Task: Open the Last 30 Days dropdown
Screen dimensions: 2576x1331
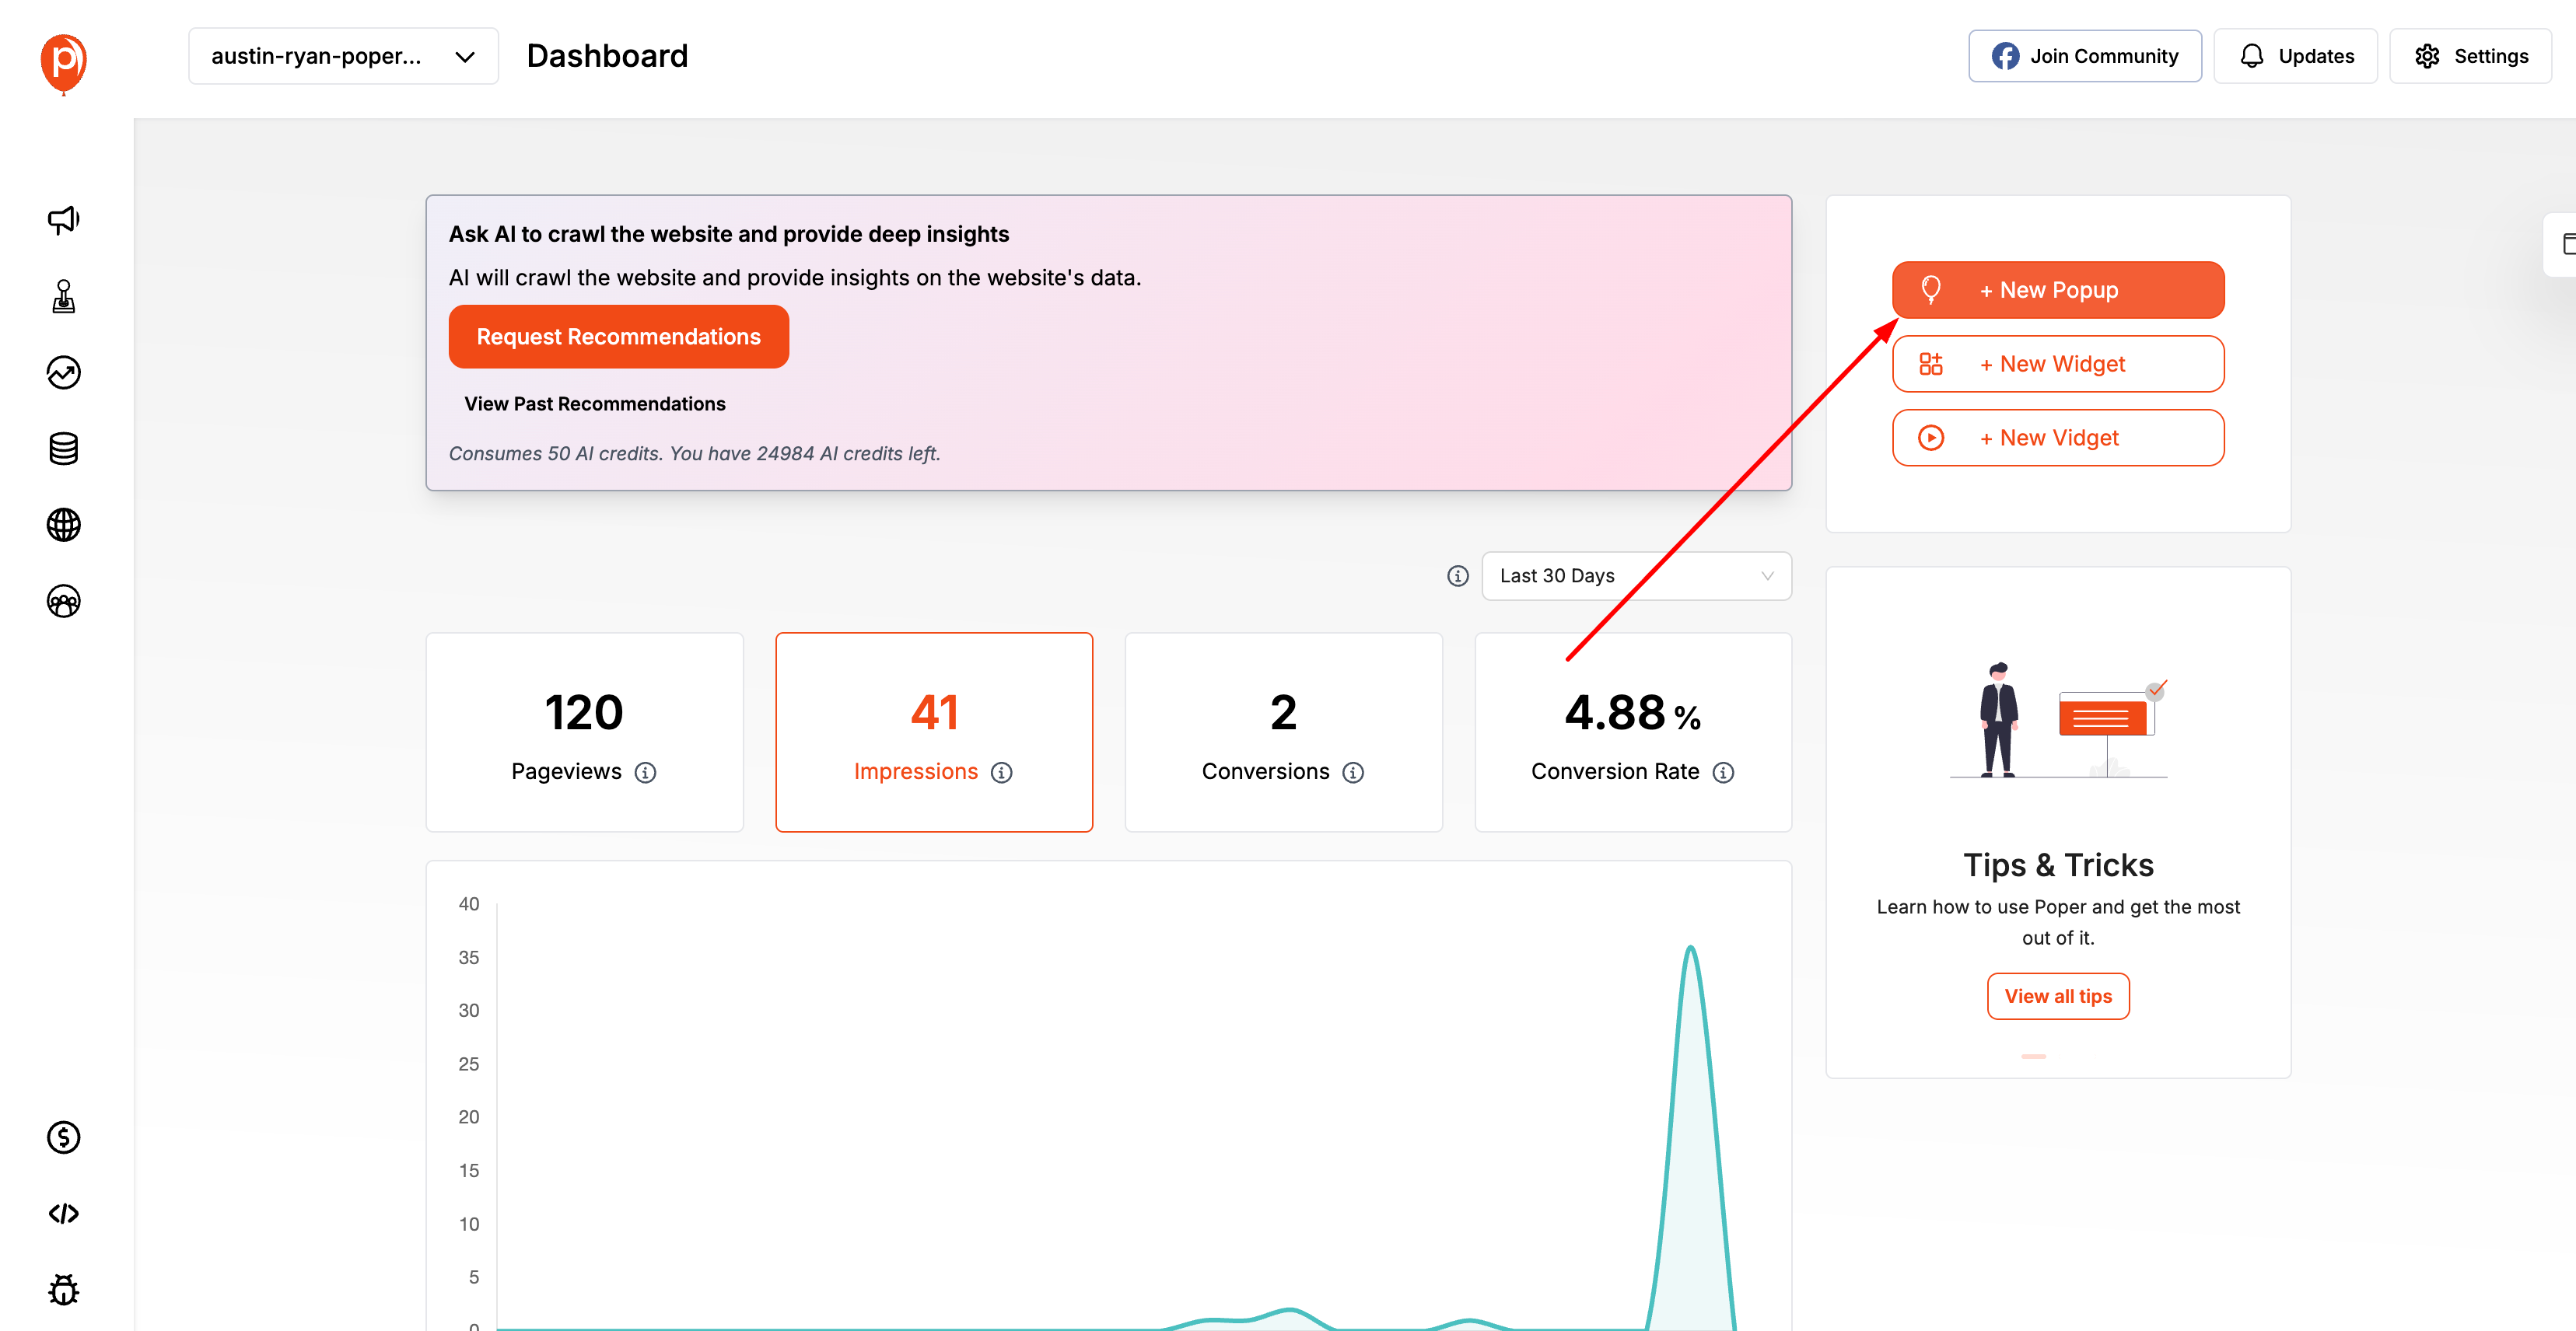Action: click(1635, 575)
